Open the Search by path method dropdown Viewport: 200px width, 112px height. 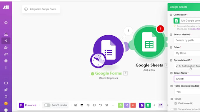pos(187,40)
